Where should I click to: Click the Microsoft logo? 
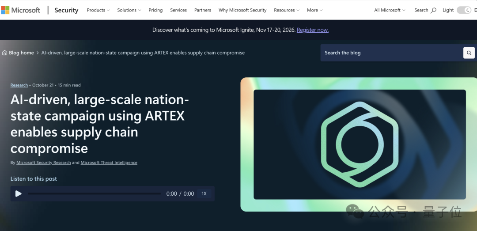point(20,10)
